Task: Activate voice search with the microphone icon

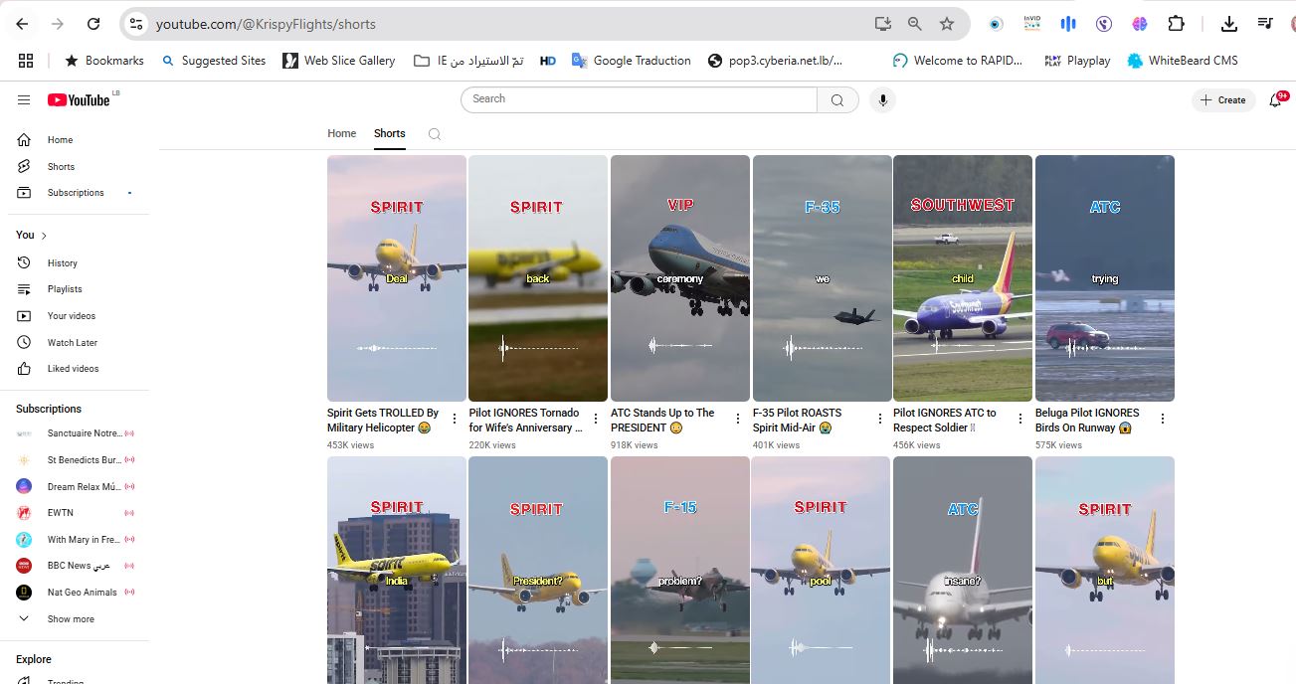Action: point(882,99)
